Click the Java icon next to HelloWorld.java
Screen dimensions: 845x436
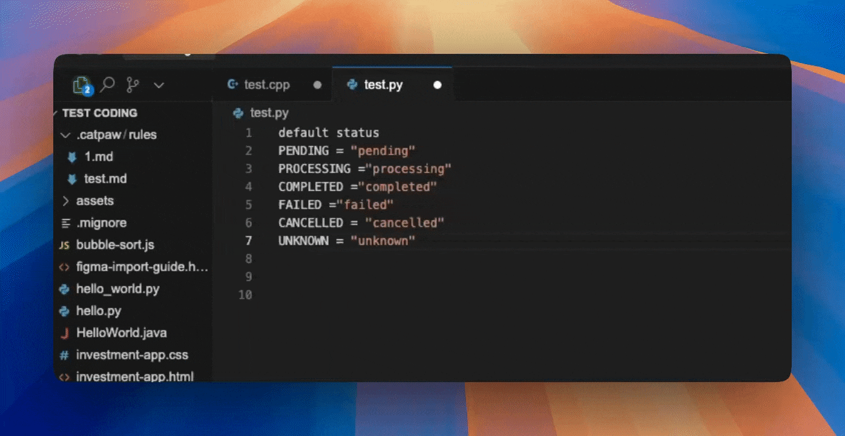(x=64, y=333)
